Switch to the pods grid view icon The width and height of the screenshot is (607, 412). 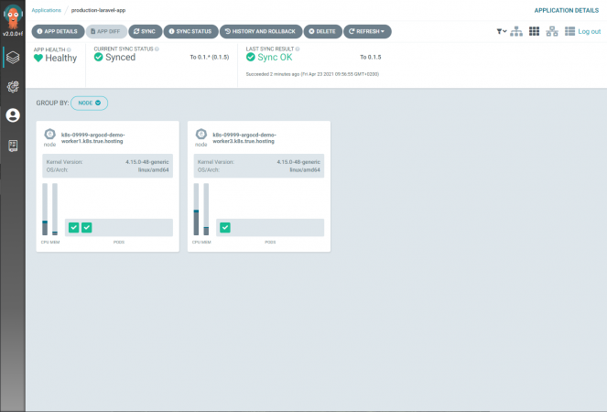point(535,31)
